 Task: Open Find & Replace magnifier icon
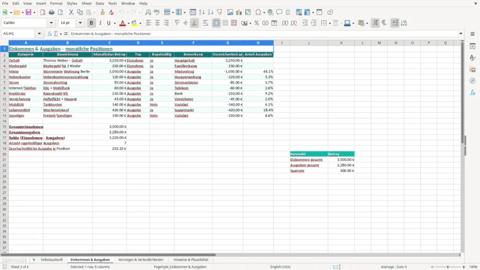click(x=148, y=12)
